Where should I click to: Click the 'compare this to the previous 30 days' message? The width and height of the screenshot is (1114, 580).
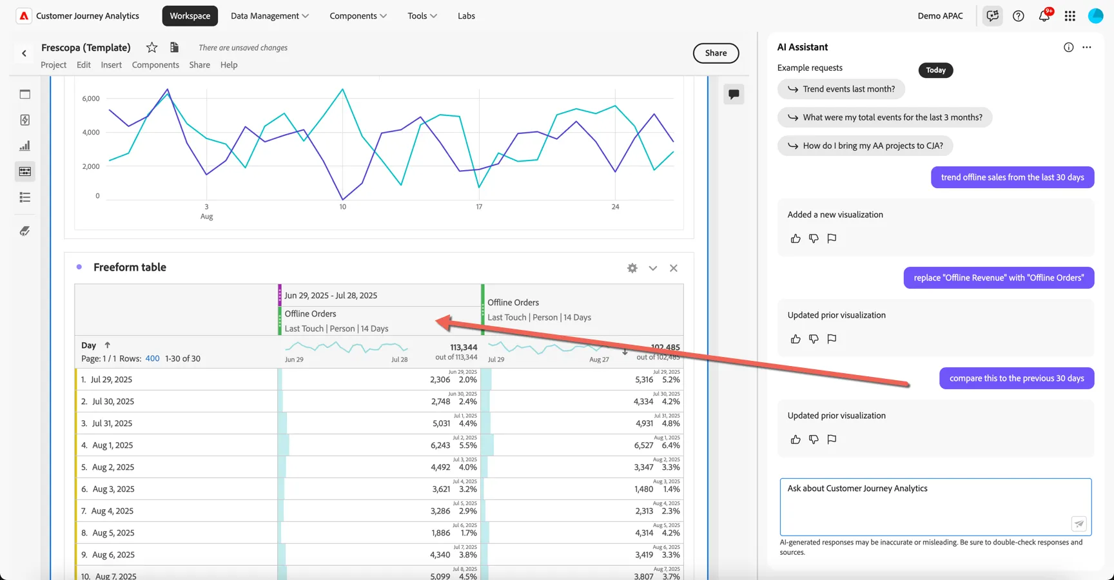coord(1017,378)
